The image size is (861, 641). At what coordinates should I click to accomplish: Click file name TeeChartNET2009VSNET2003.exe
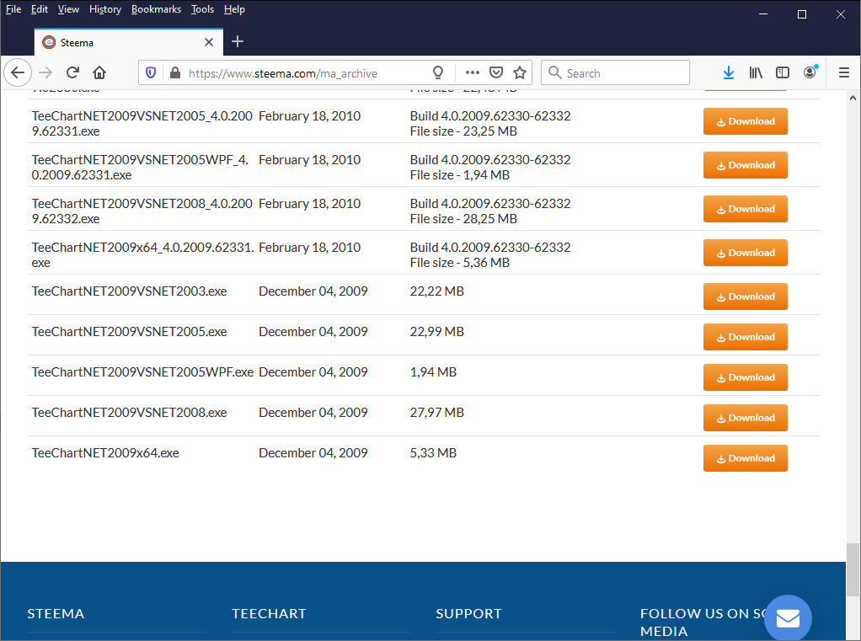(x=129, y=291)
